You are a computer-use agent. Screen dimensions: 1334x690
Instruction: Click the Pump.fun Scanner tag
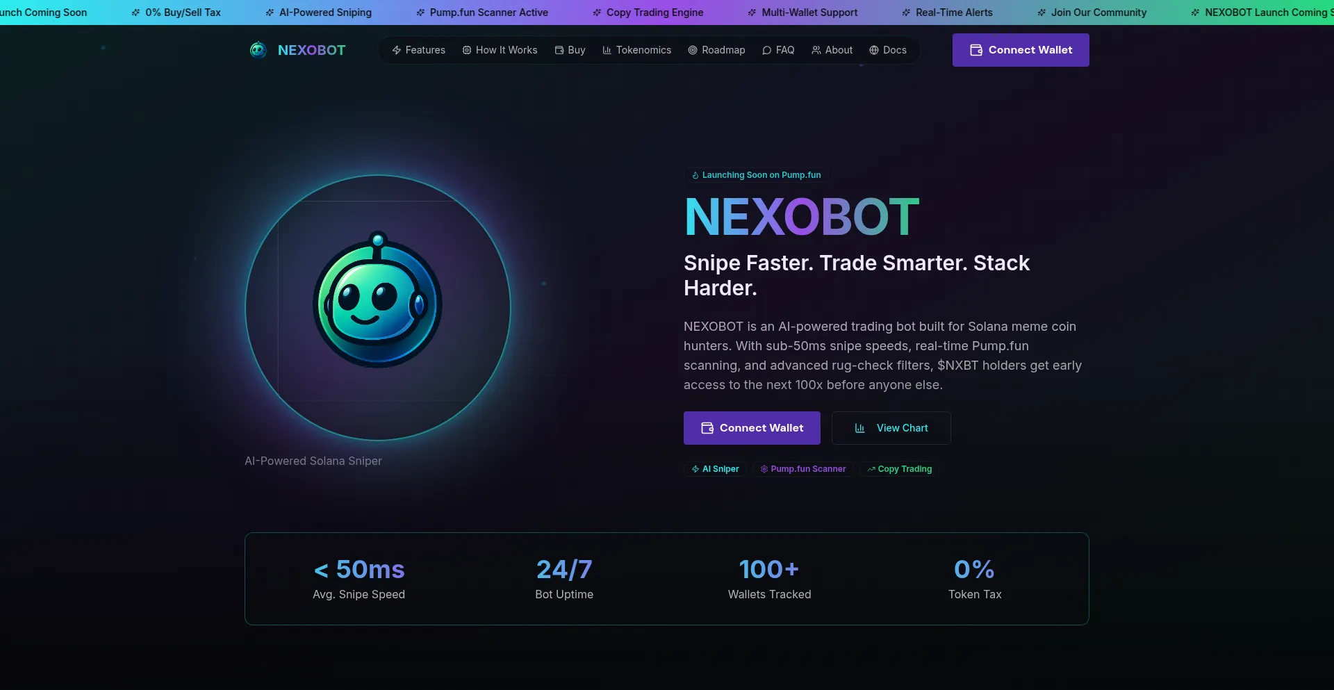802,469
